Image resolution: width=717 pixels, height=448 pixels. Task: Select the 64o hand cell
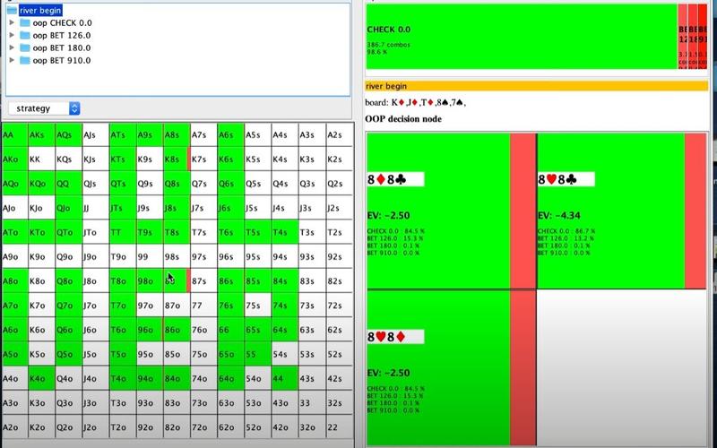pos(230,378)
